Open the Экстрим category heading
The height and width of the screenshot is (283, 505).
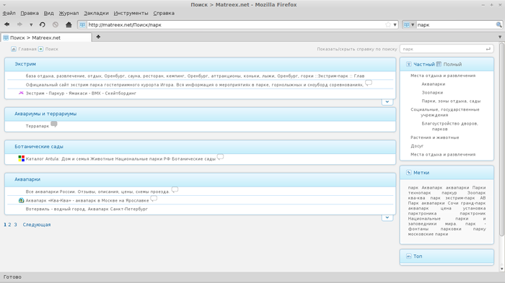coord(25,64)
